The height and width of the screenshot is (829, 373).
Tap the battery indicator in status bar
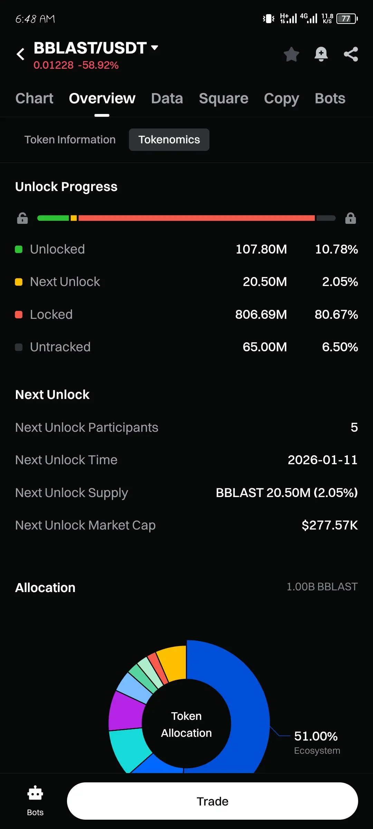coord(347,19)
